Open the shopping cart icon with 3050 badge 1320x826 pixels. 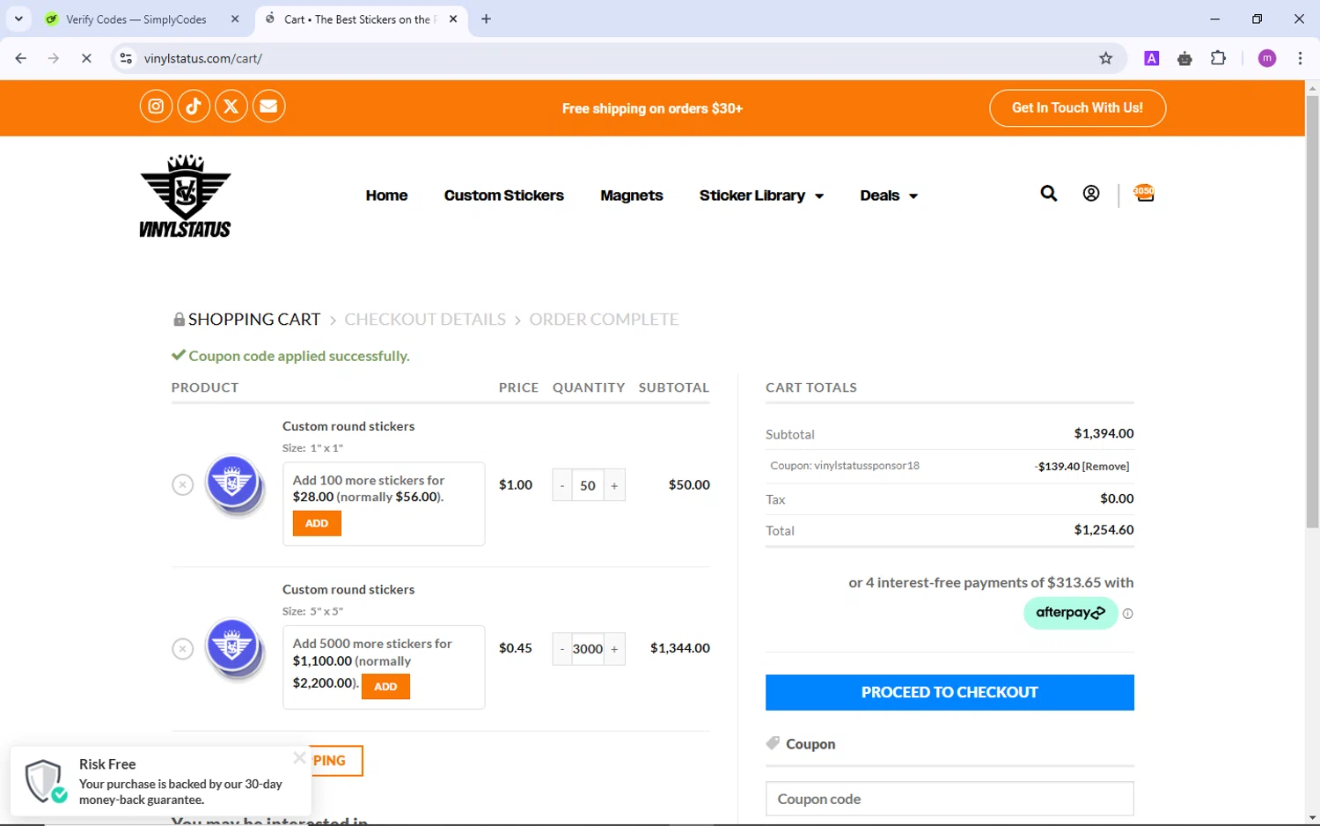coord(1144,193)
